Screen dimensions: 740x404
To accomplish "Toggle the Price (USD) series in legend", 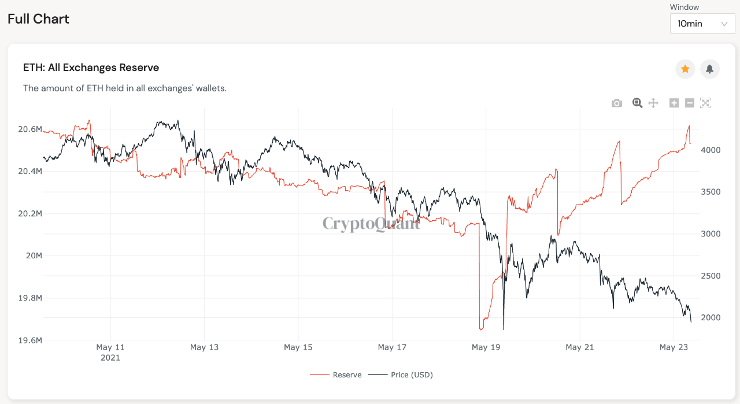I will [x=401, y=375].
